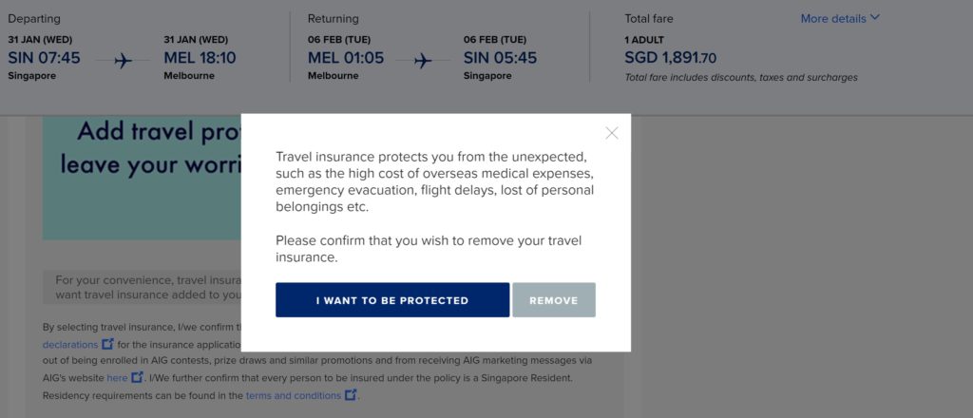
Task: Click the departing flight airplane icon
Action: click(x=123, y=61)
